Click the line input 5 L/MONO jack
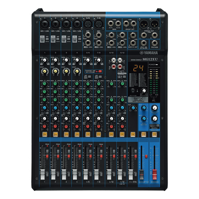 pos(88,35)
